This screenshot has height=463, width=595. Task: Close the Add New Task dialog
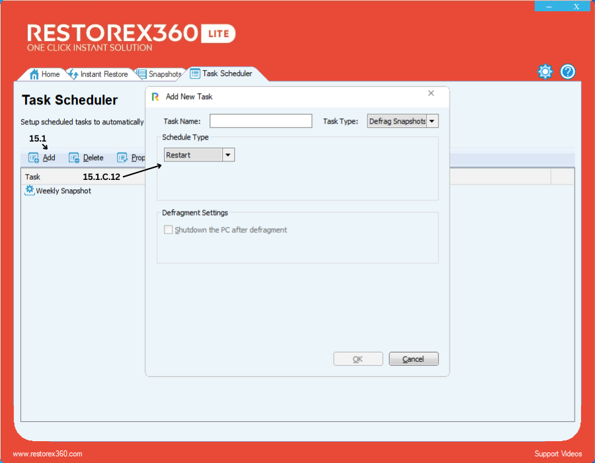pyautogui.click(x=431, y=94)
